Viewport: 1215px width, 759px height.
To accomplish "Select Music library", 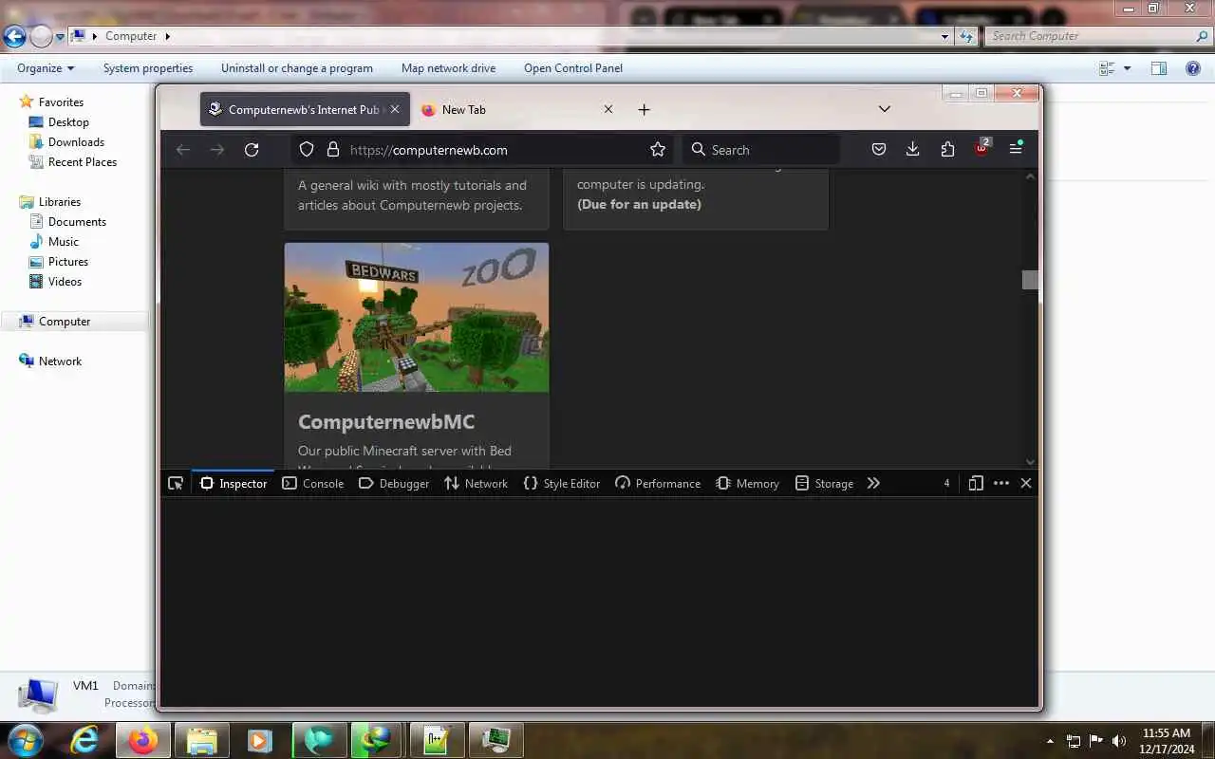I will tap(64, 242).
